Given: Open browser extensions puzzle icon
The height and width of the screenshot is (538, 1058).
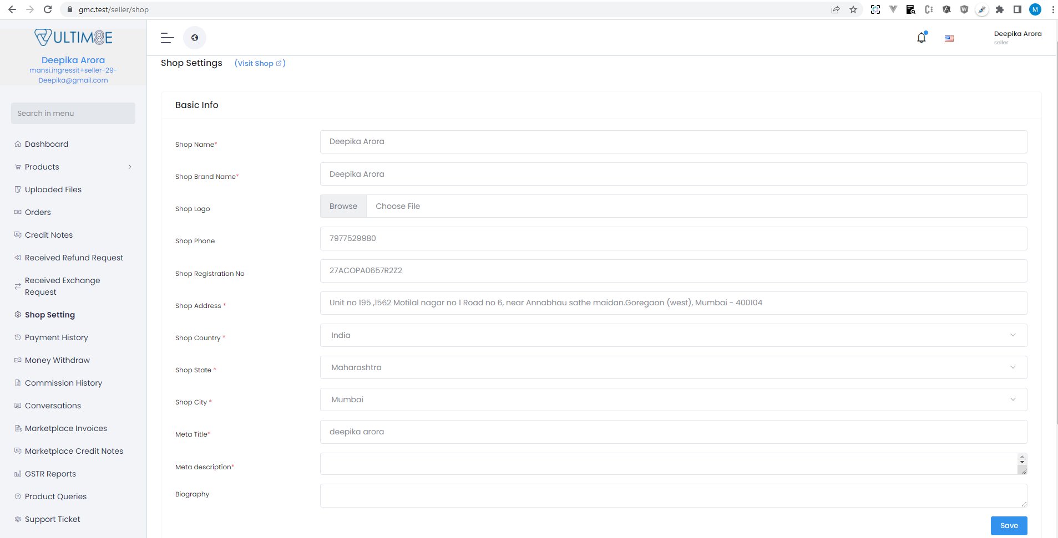Looking at the screenshot, I should tap(1000, 9).
